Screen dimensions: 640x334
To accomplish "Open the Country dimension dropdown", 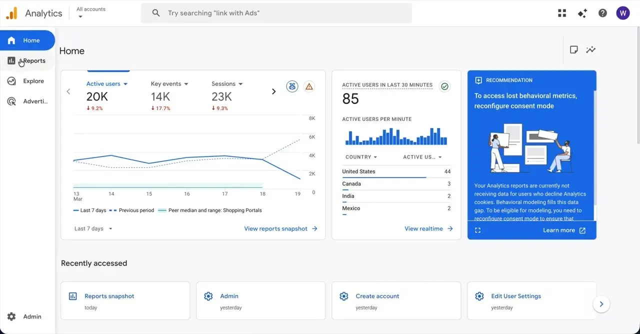I will (x=361, y=157).
